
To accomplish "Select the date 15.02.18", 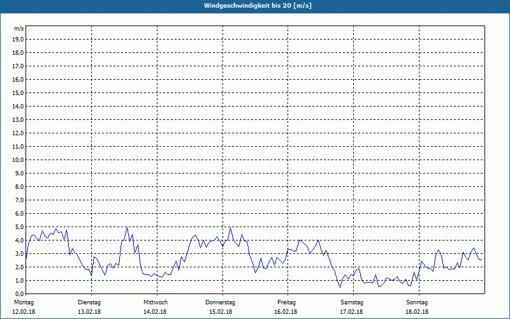I will pyautogui.click(x=221, y=312).
